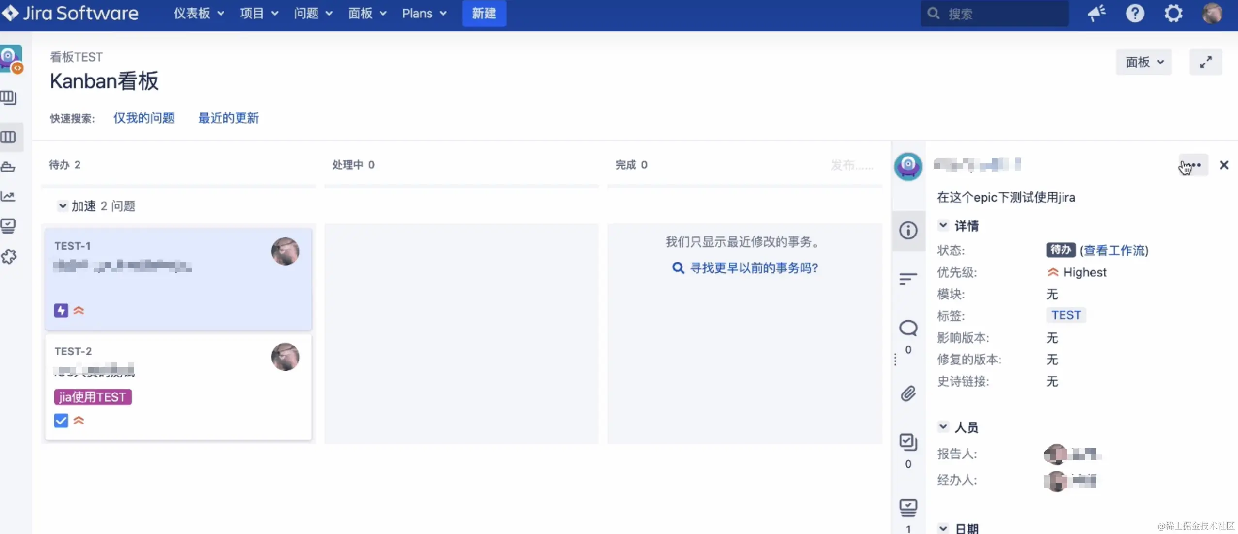Open the releases ship icon in sidebar
Image resolution: width=1238 pixels, height=534 pixels.
(8, 167)
